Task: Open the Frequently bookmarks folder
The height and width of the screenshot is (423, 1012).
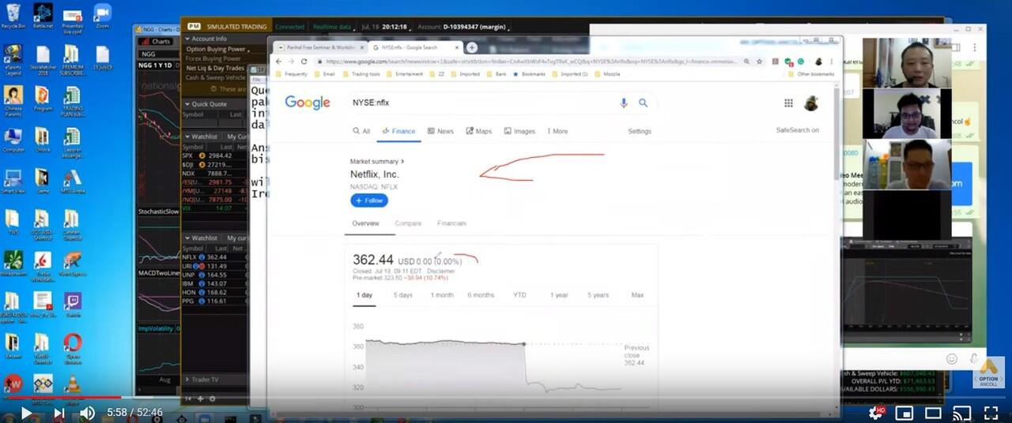Action: (292, 74)
